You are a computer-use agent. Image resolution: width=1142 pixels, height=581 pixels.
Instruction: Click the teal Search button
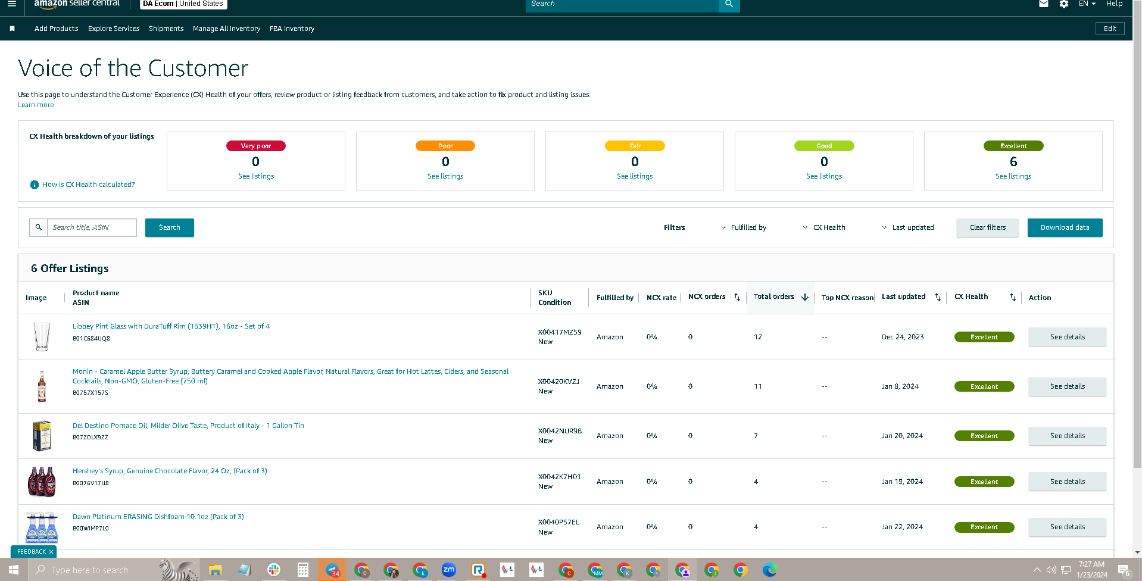(x=170, y=227)
